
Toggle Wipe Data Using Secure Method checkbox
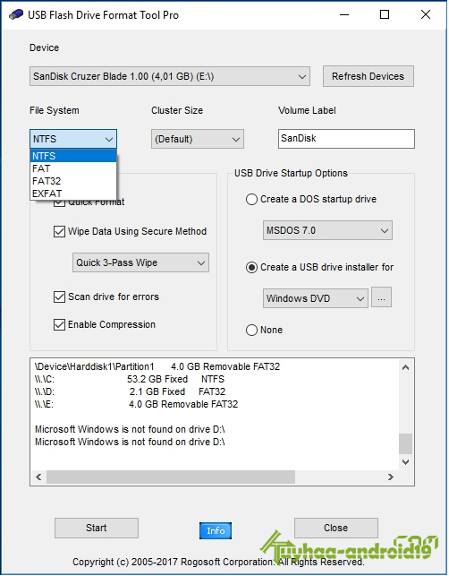[x=59, y=231]
